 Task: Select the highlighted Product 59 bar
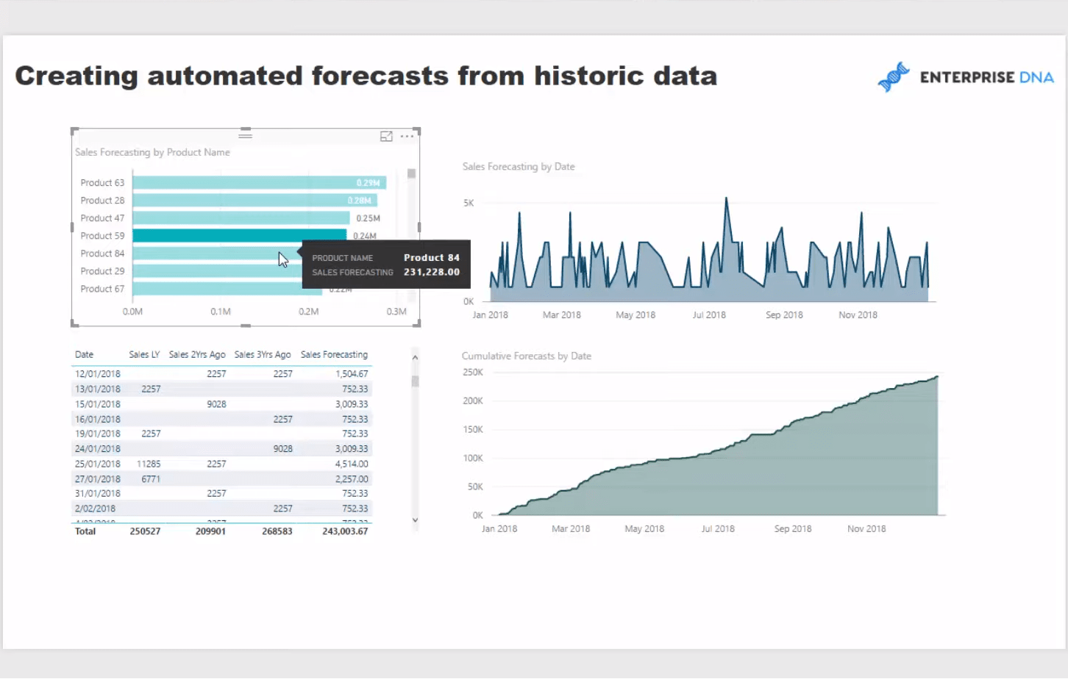[239, 236]
